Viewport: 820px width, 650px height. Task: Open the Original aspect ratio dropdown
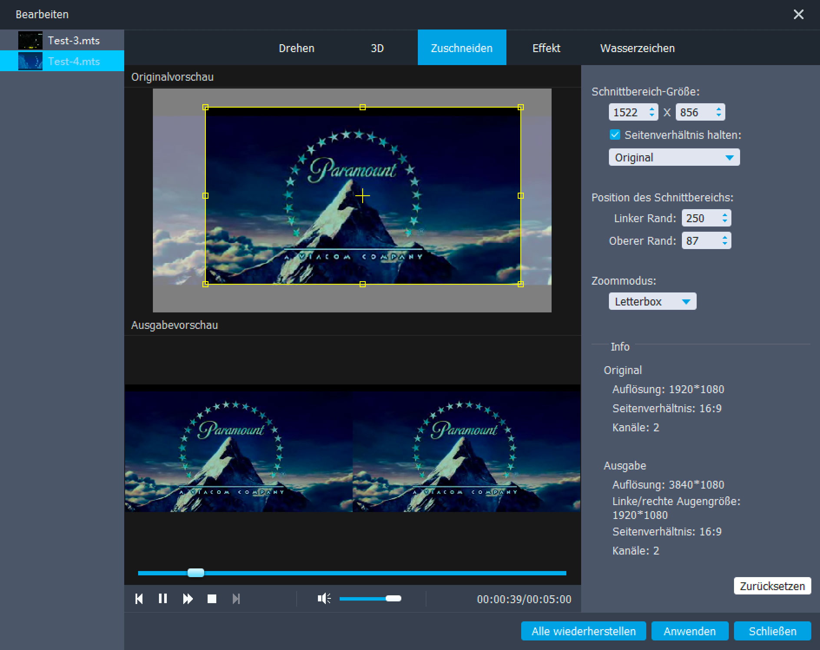[674, 157]
